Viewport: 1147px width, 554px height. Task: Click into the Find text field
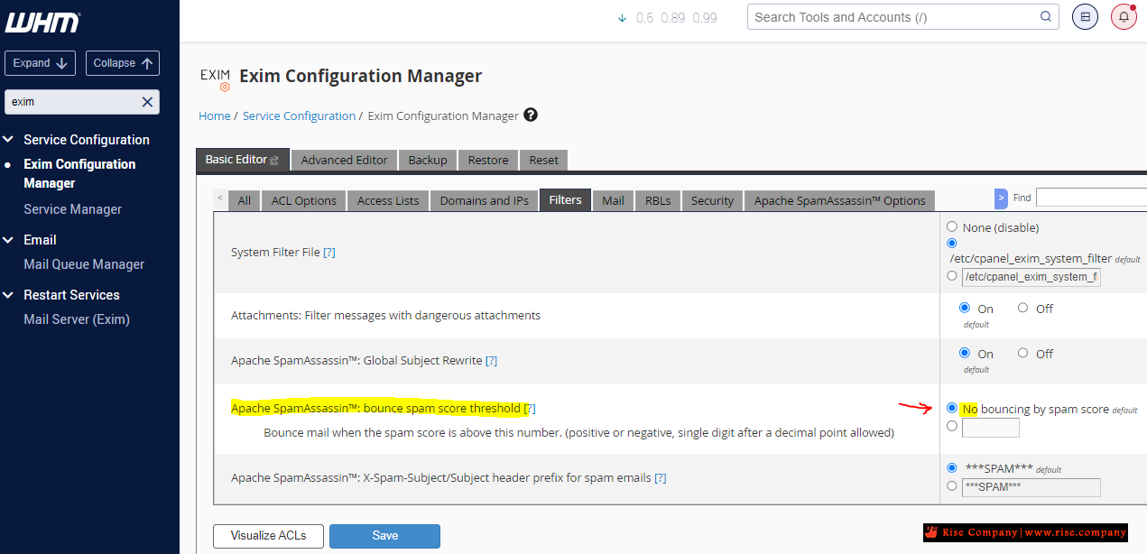point(1091,198)
